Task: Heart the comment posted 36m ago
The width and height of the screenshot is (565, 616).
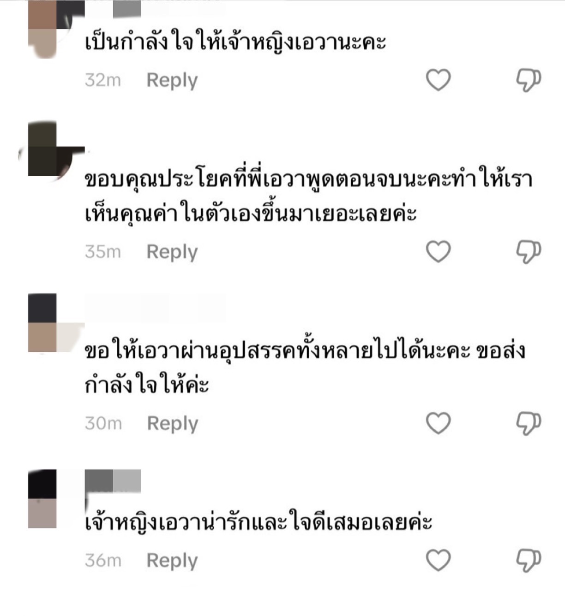Action: 438,560
